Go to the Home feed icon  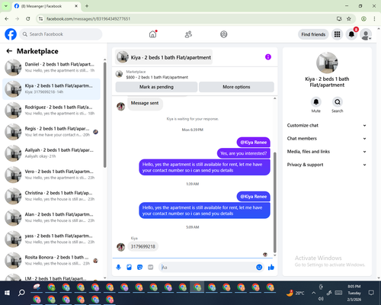click(153, 34)
